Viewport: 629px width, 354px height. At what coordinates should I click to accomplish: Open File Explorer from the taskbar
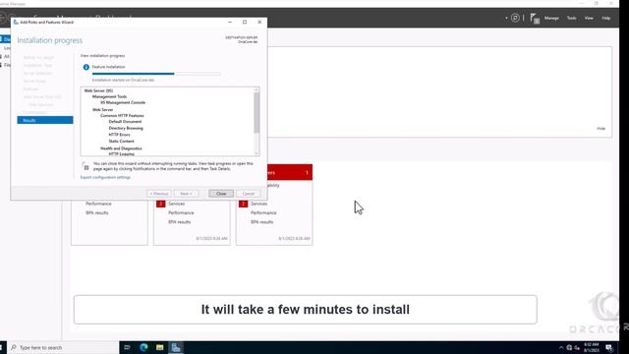tap(159, 347)
